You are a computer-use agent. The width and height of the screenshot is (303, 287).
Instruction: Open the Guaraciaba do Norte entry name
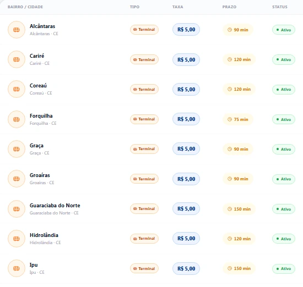pyautogui.click(x=55, y=206)
